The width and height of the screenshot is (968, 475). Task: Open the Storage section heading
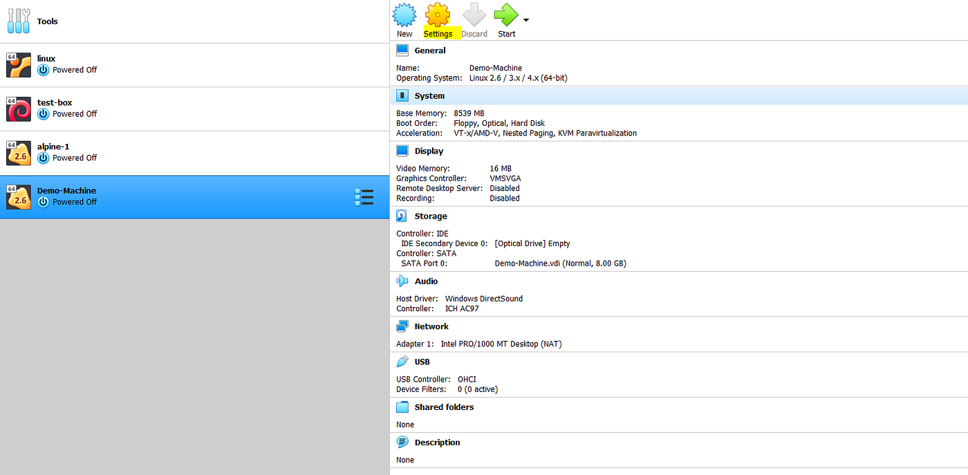[431, 216]
